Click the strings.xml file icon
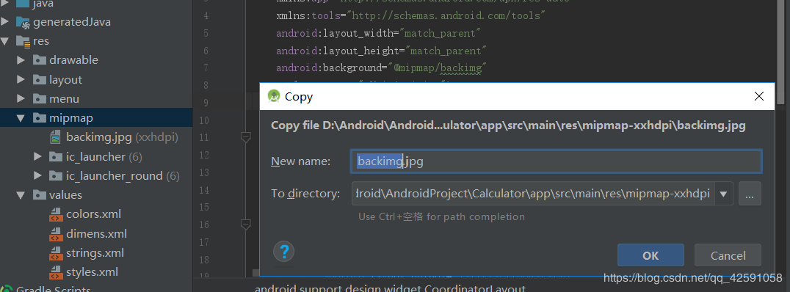The height and width of the screenshot is (292, 790). coord(56,253)
